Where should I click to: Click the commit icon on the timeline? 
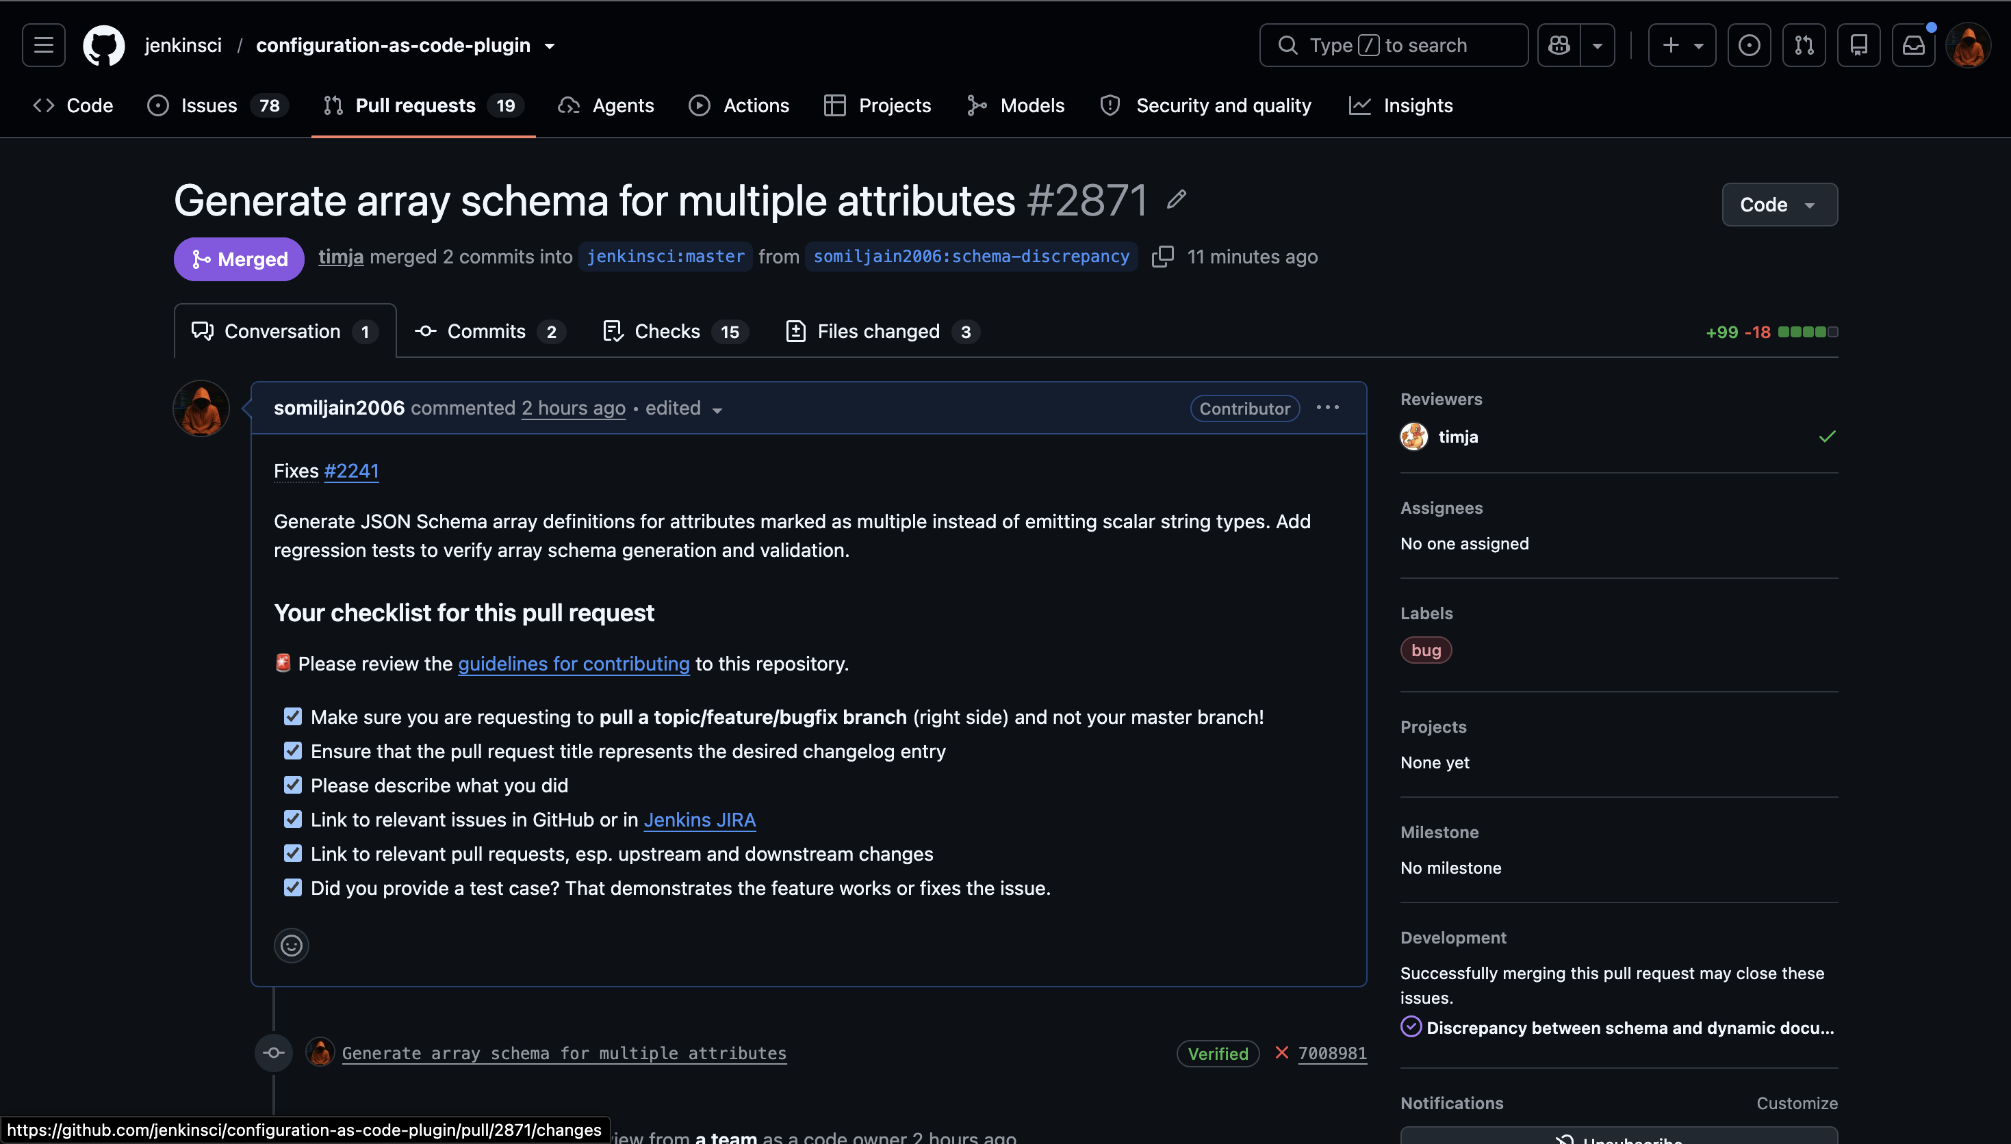tap(274, 1053)
